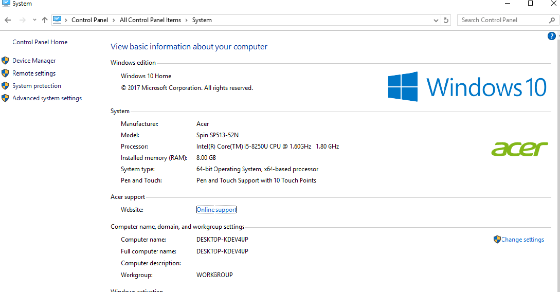The height and width of the screenshot is (292, 560).
Task: Open System protection link
Action: pyautogui.click(x=37, y=86)
